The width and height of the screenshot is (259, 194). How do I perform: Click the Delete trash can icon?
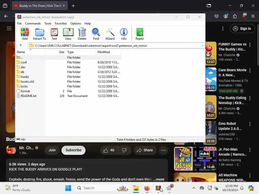(82, 34)
